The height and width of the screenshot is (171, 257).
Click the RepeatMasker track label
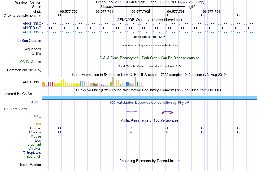click(x=30, y=165)
